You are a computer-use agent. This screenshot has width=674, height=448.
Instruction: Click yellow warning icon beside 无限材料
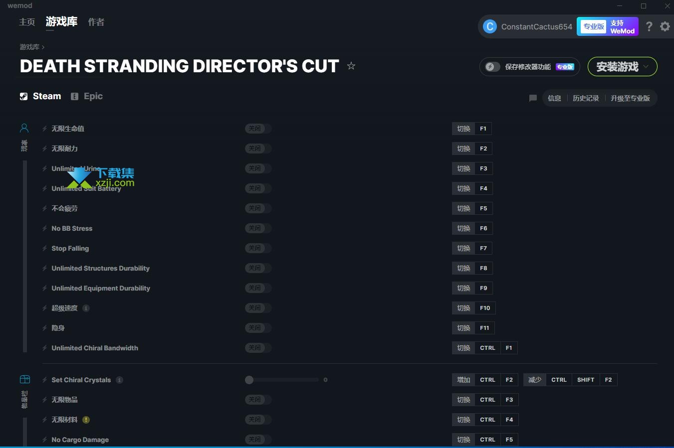86,420
